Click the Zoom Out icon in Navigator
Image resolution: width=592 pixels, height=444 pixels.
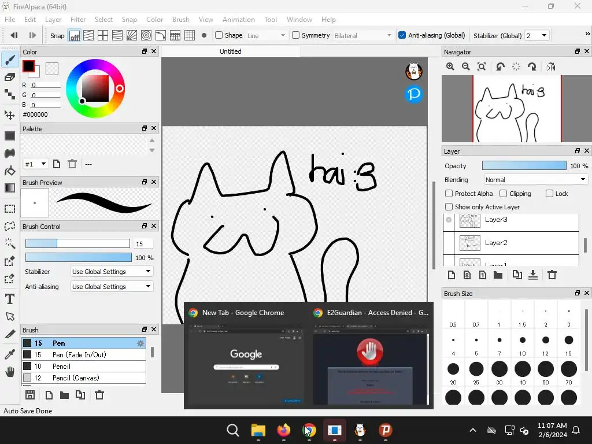466,67
